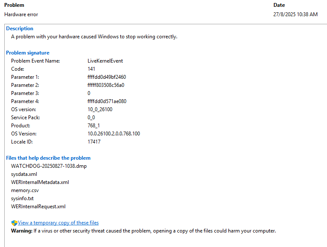Click OS Version value 10.0.26100.2.0.0.768.100
The width and height of the screenshot is (327, 247).
(114, 134)
